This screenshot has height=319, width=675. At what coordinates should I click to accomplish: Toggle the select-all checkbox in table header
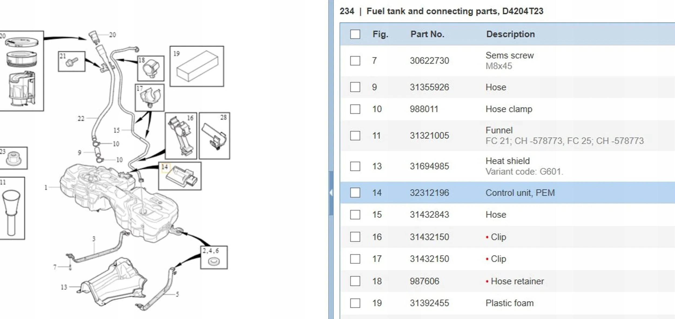355,34
